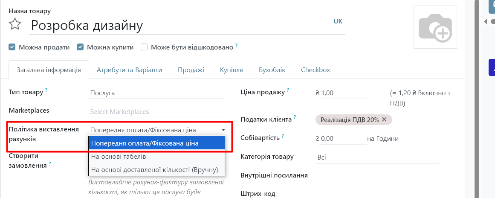
Task: Toggle the Можна продати checkbox
Action: [x=12, y=47]
